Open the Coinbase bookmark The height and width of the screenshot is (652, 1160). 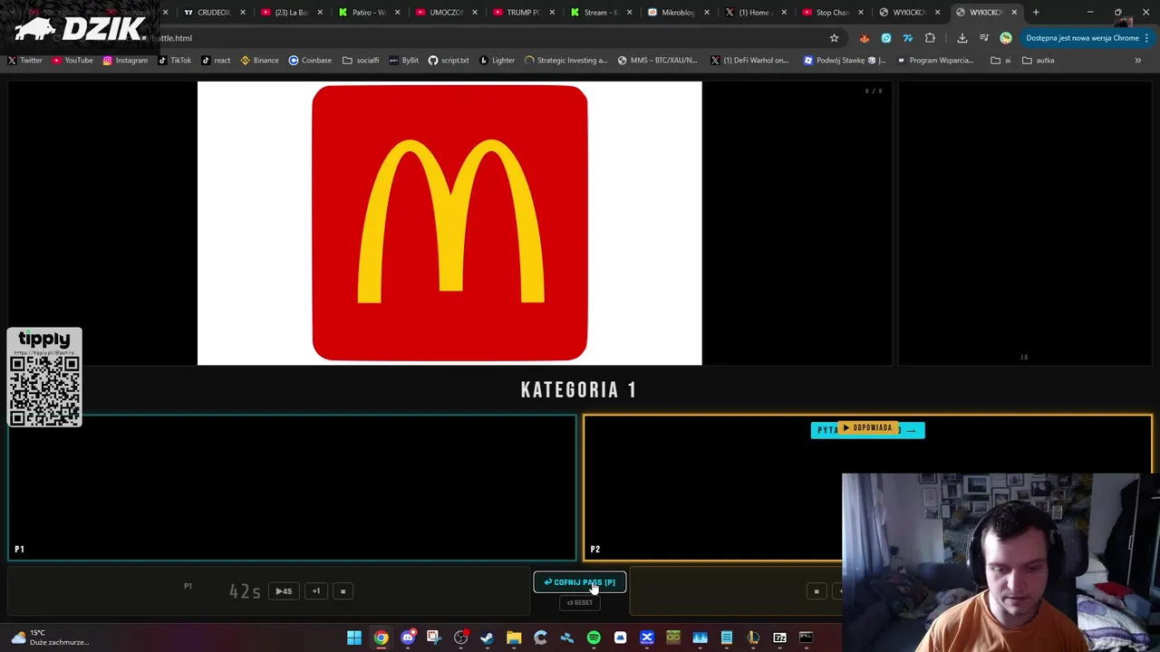pos(310,61)
